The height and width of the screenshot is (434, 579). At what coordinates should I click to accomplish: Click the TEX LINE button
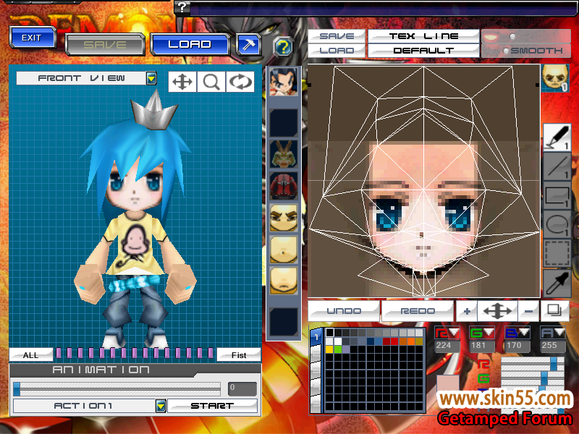pyautogui.click(x=423, y=36)
